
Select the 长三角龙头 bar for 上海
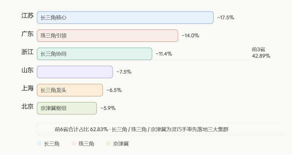point(70,90)
